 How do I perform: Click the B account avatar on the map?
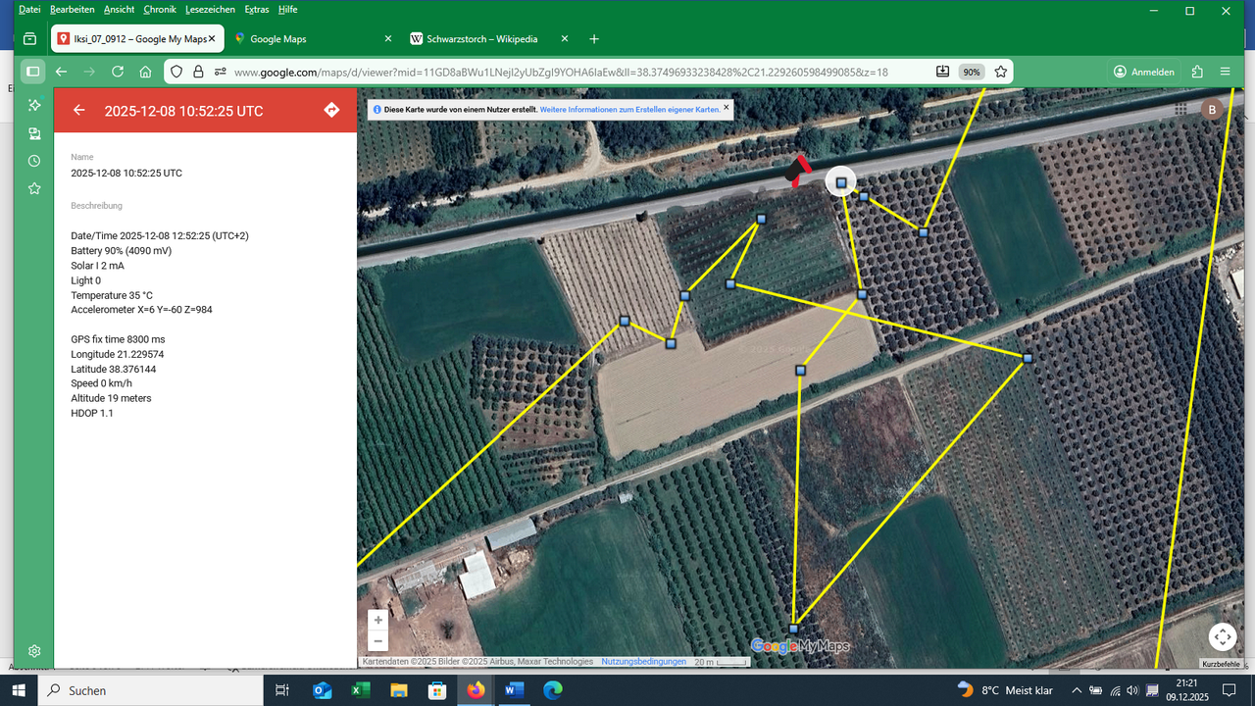1212,109
